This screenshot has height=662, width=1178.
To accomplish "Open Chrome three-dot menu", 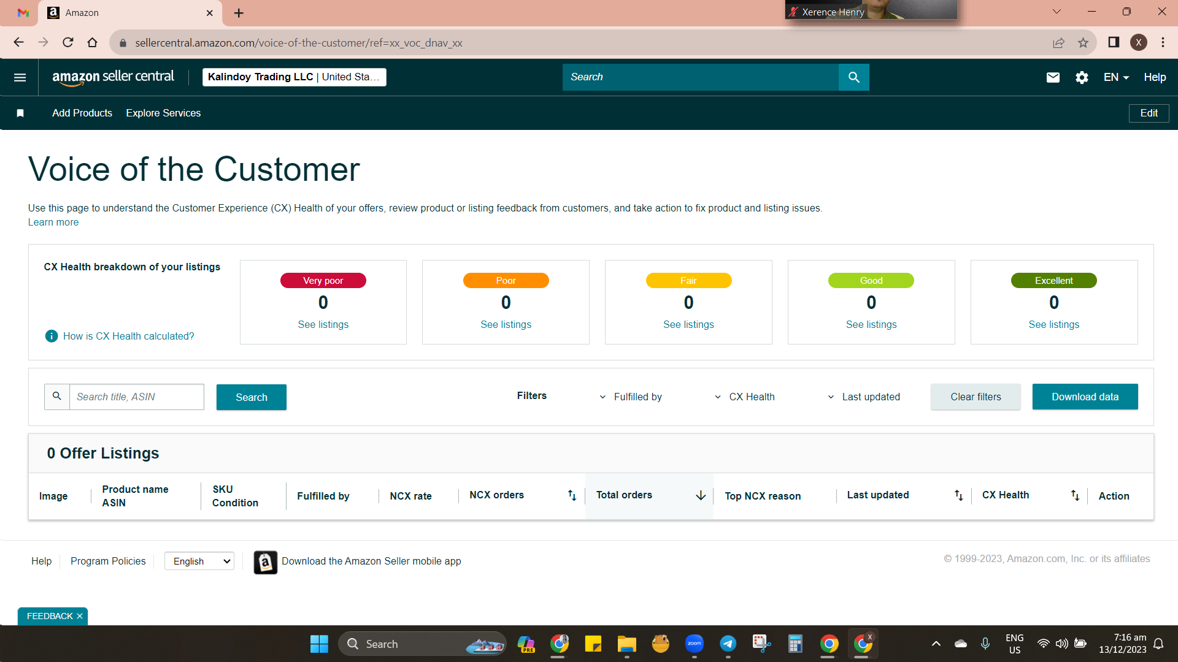I will click(1163, 42).
